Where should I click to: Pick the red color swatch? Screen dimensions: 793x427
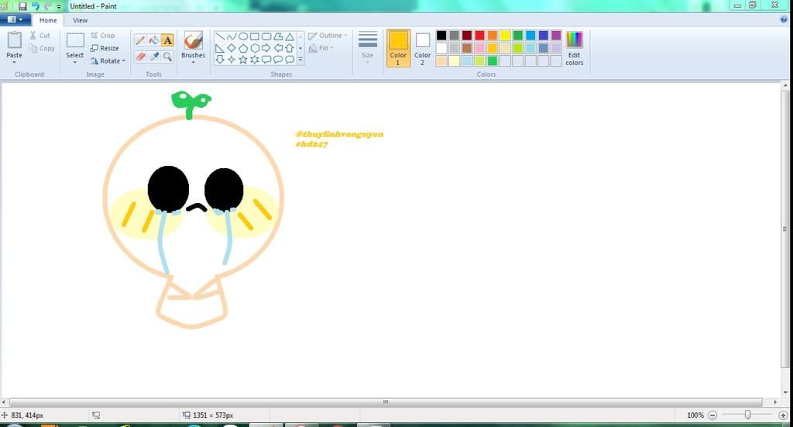(479, 36)
